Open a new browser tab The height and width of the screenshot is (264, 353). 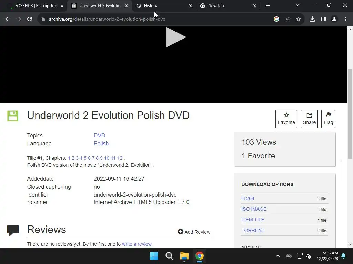268,6
